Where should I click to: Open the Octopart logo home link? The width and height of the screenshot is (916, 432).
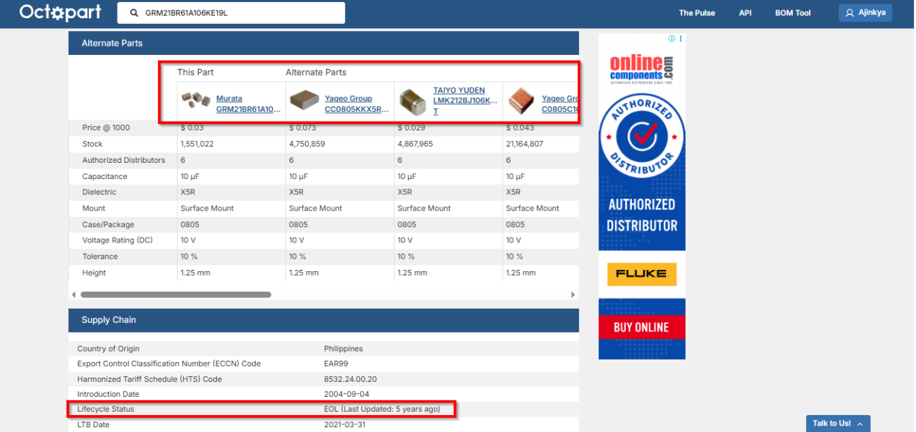click(x=61, y=12)
